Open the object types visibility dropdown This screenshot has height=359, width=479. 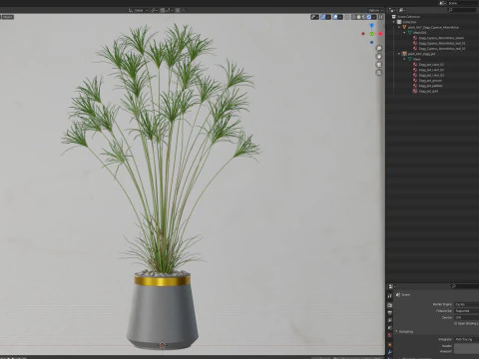314,17
